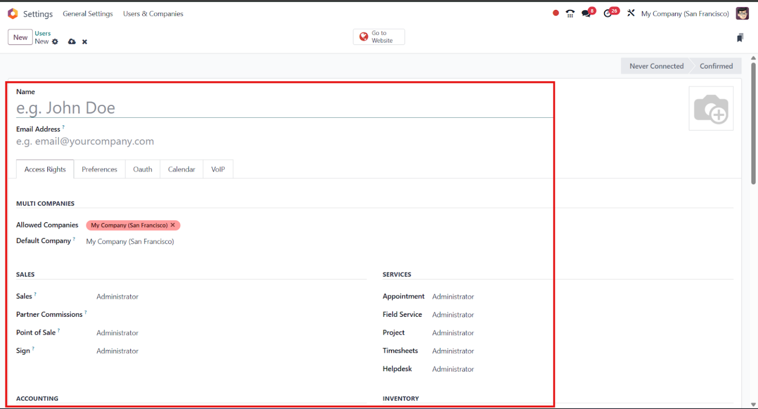Image resolution: width=758 pixels, height=409 pixels.
Task: View pending activities via clock icon
Action: [x=608, y=13]
